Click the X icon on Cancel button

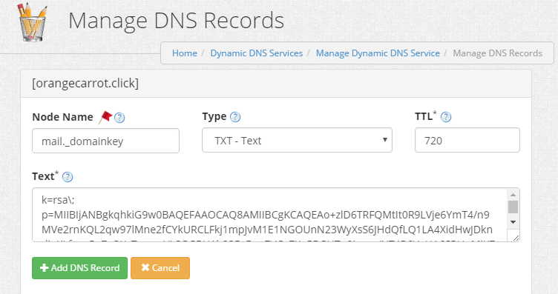(x=145, y=267)
